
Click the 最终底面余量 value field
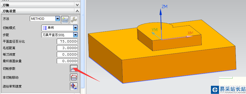tap(67, 61)
